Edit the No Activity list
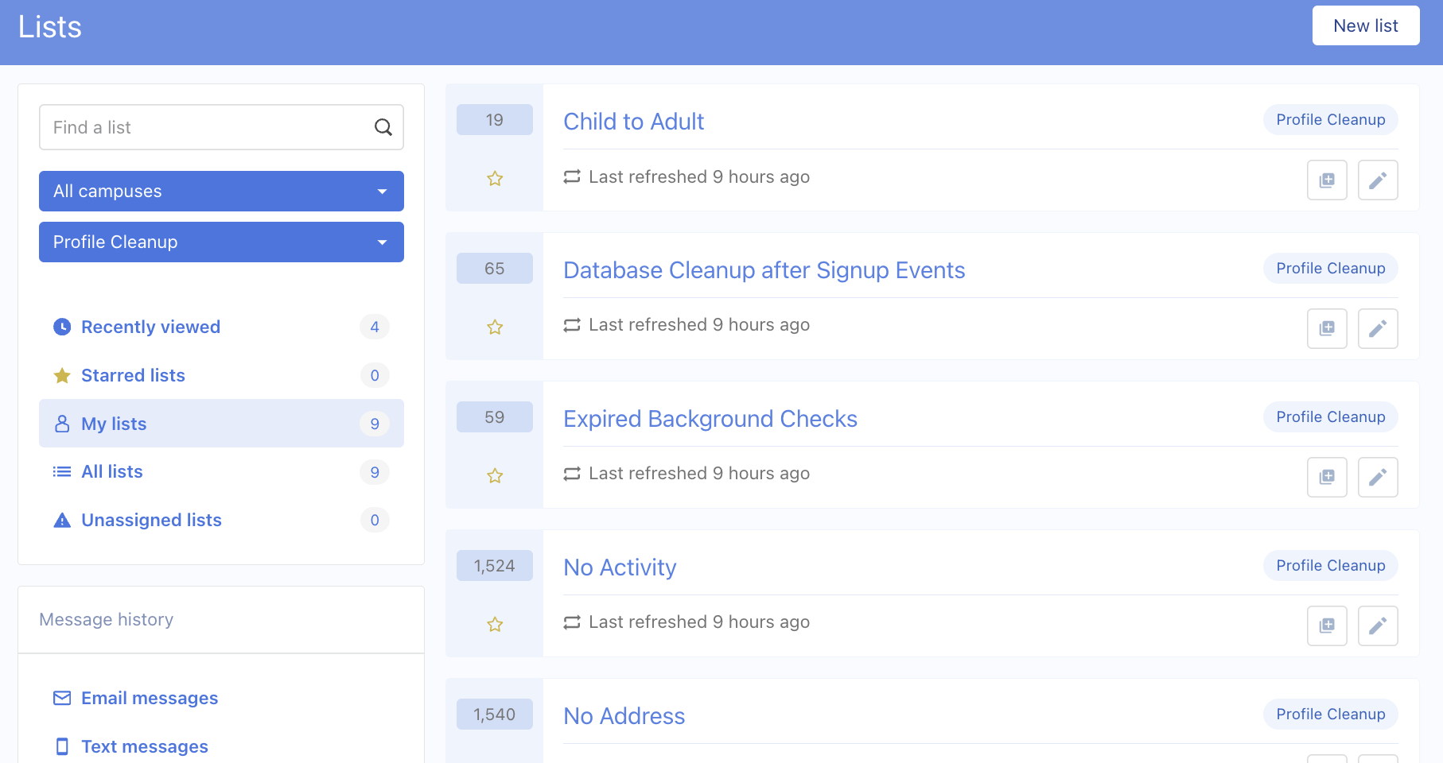Image resolution: width=1443 pixels, height=763 pixels. point(1378,626)
